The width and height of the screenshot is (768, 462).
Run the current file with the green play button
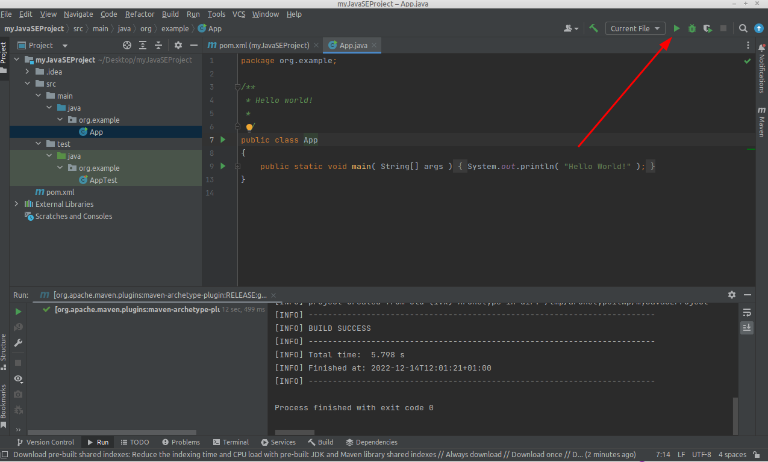[676, 28]
